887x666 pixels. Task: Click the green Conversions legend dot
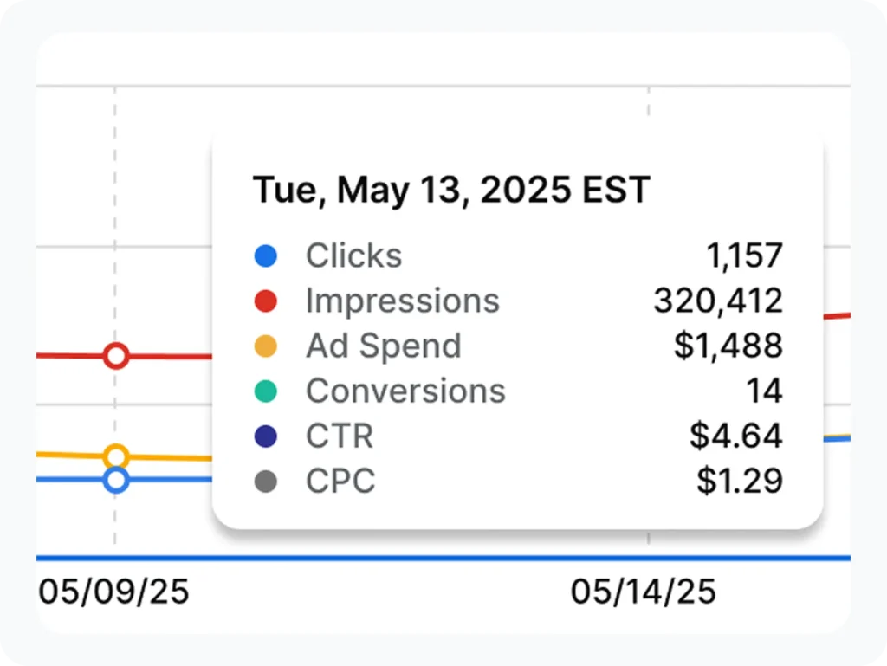click(265, 391)
